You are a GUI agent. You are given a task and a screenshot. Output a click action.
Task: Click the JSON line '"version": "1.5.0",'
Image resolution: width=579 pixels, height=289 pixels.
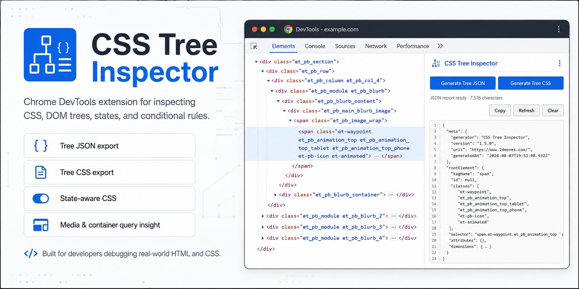[x=473, y=143]
